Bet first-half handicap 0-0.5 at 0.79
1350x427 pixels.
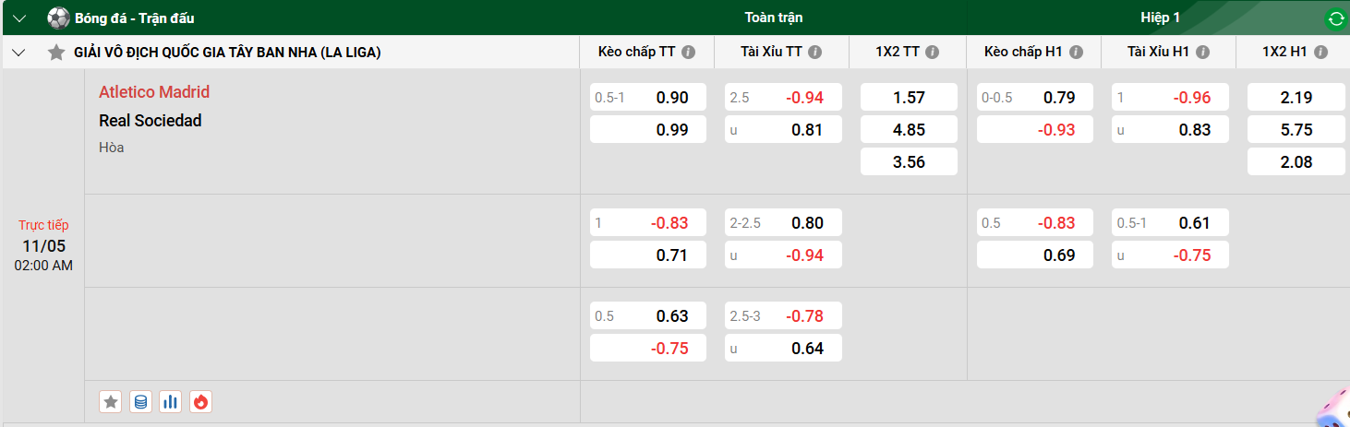click(x=1035, y=97)
